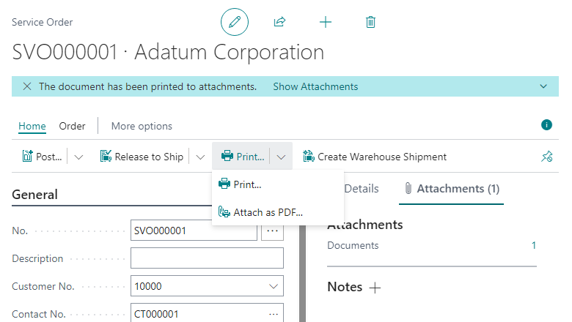
Task: Dismiss the notification with the X icon
Action: coord(27,86)
